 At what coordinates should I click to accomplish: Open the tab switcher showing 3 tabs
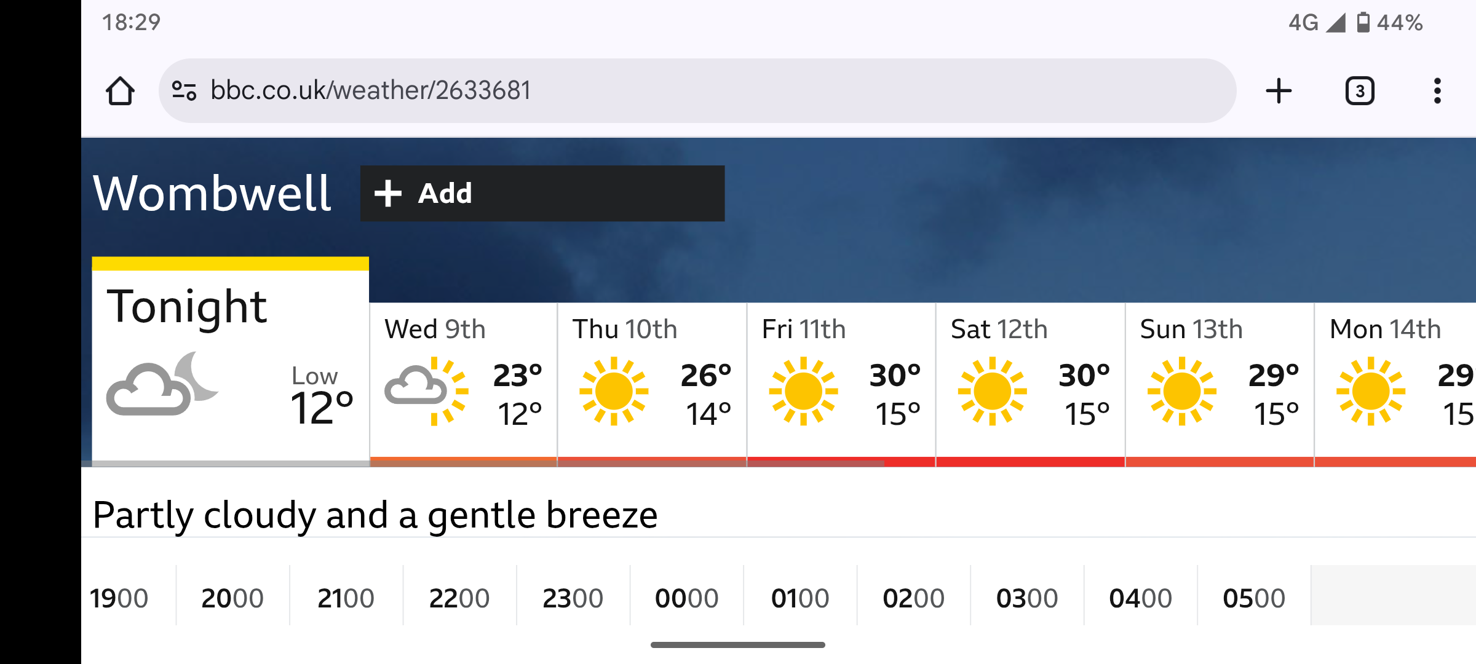tap(1360, 91)
